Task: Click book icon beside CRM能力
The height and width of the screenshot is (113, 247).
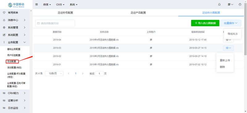Action: (4, 93)
